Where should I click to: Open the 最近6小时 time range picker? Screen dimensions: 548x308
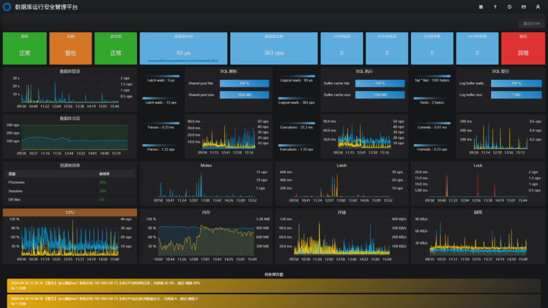pyautogui.click(x=532, y=23)
